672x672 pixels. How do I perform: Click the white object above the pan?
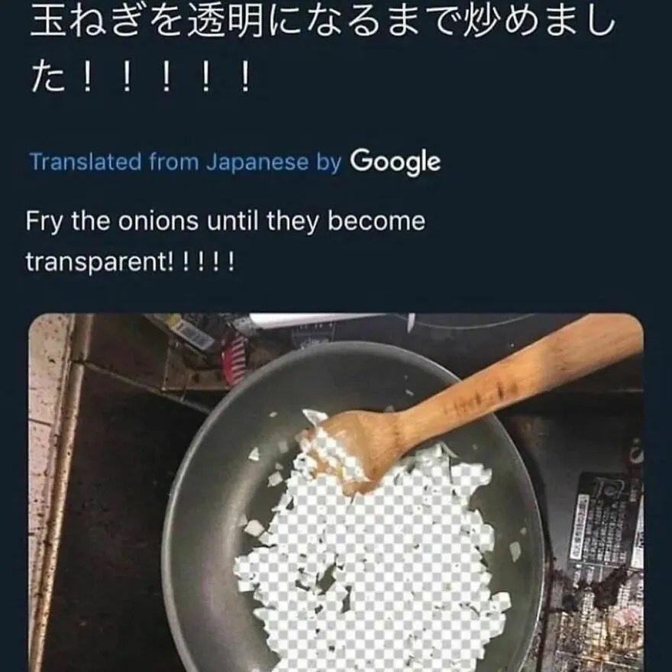coord(317,321)
